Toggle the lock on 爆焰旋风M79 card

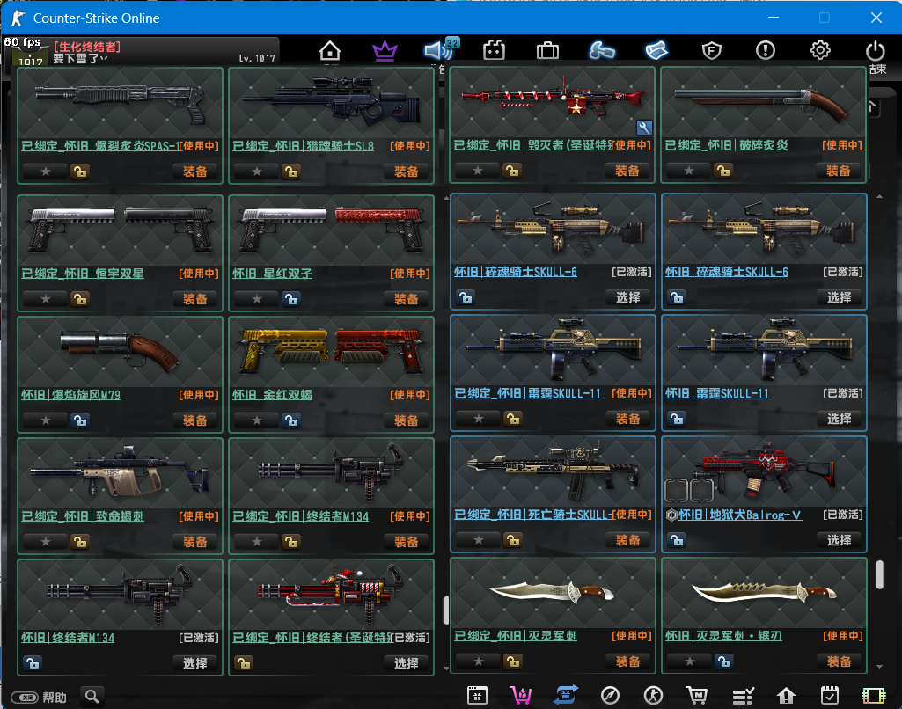(80, 420)
